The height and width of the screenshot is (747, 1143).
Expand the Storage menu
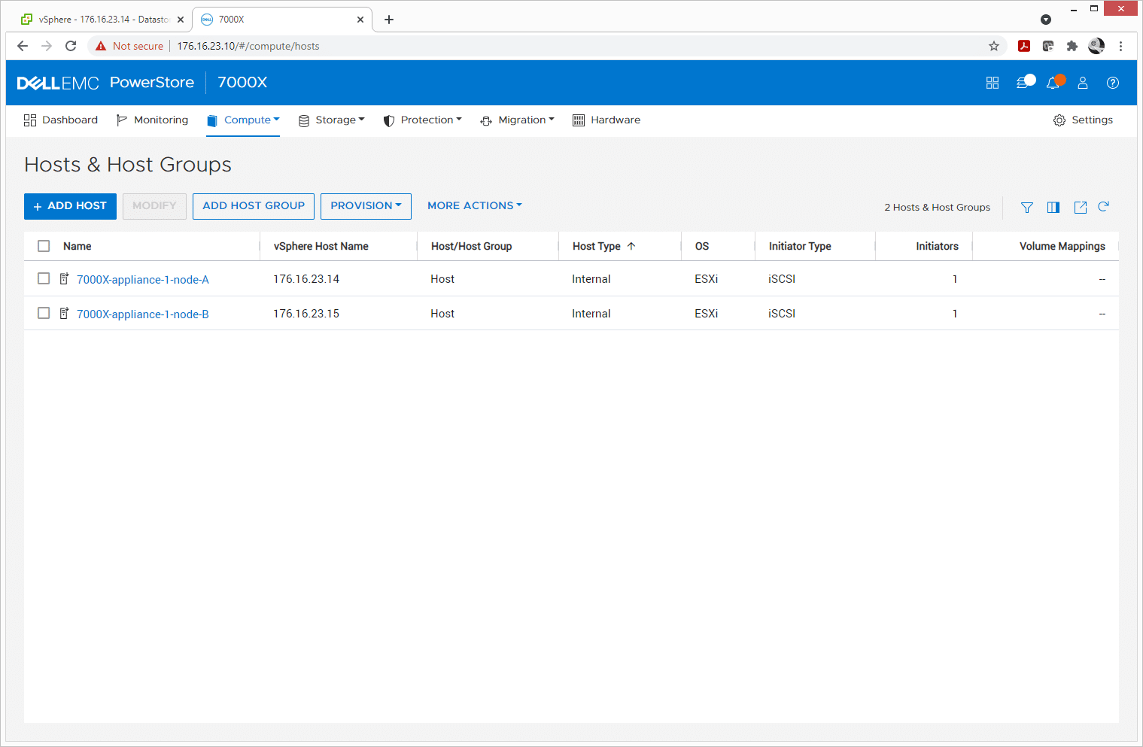click(332, 120)
